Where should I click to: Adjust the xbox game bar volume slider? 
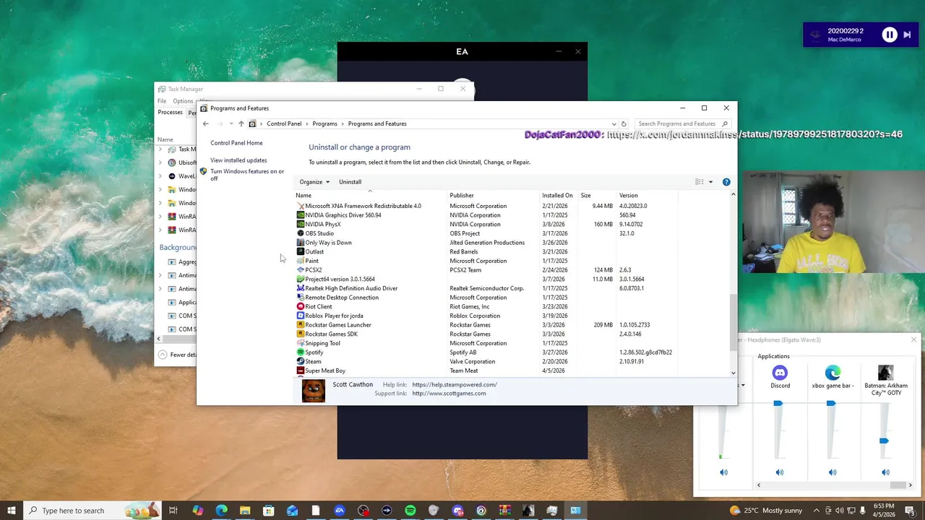click(x=831, y=404)
